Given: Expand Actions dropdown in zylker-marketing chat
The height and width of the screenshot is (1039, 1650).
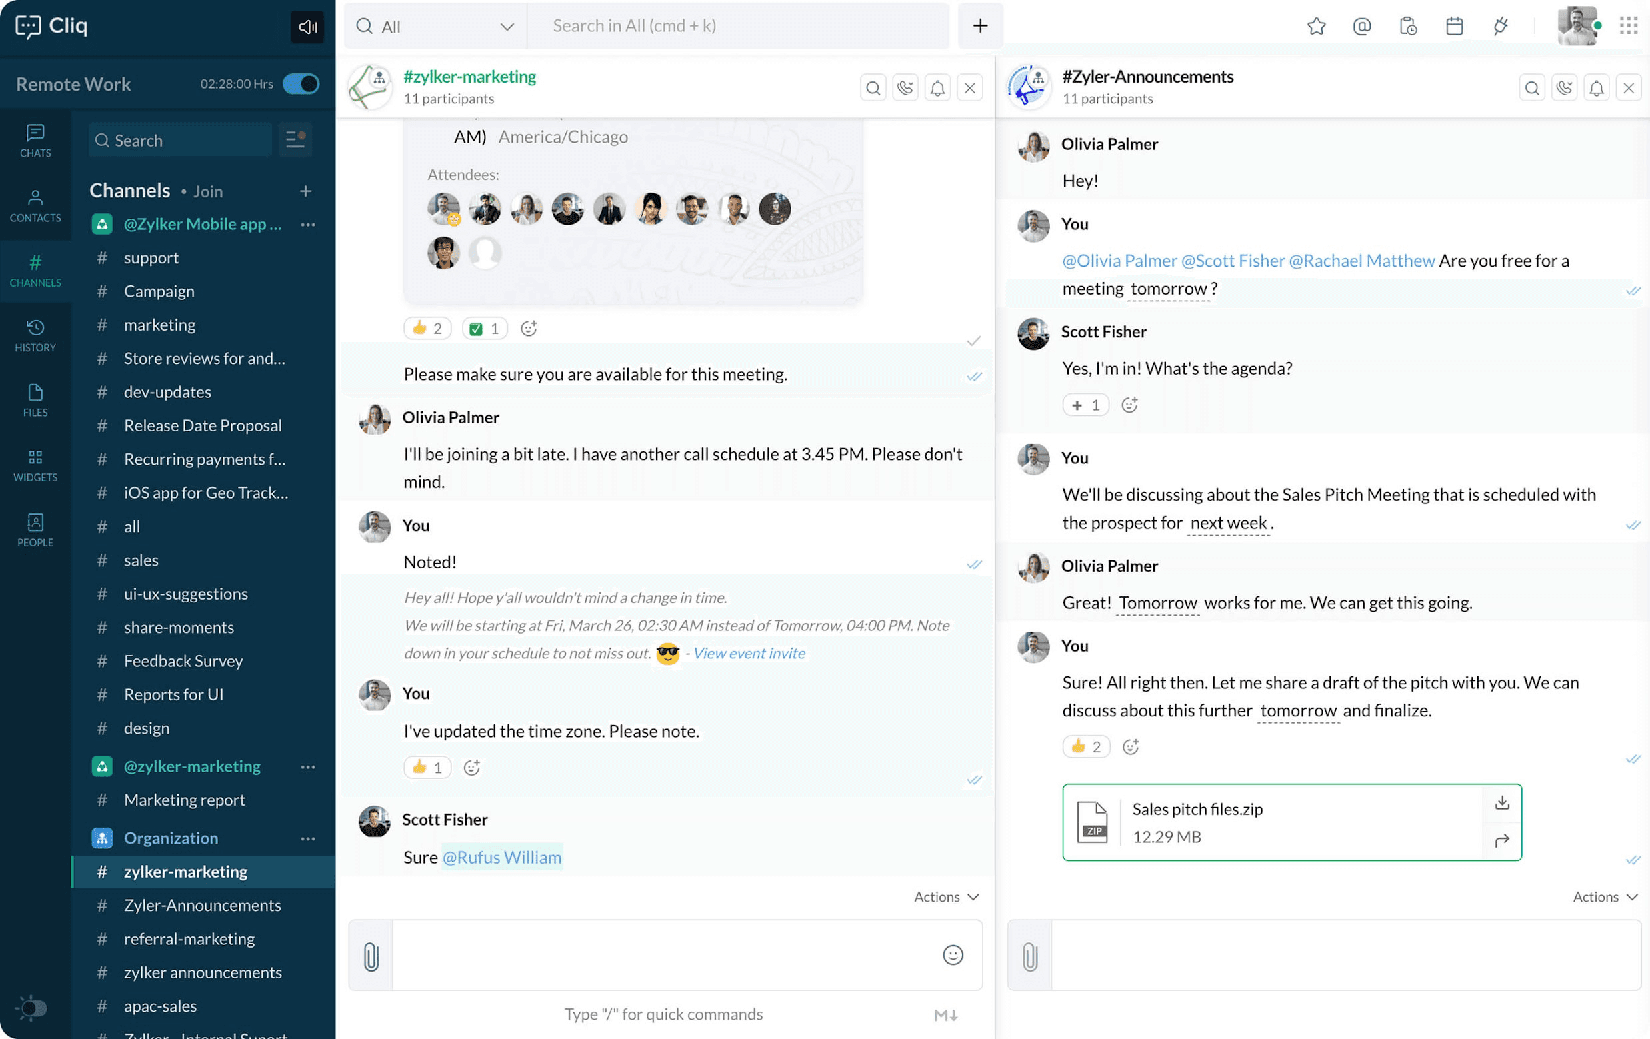Looking at the screenshot, I should (x=946, y=897).
